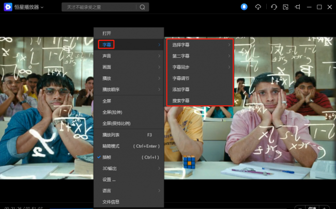Minimize the player window

(309, 7)
